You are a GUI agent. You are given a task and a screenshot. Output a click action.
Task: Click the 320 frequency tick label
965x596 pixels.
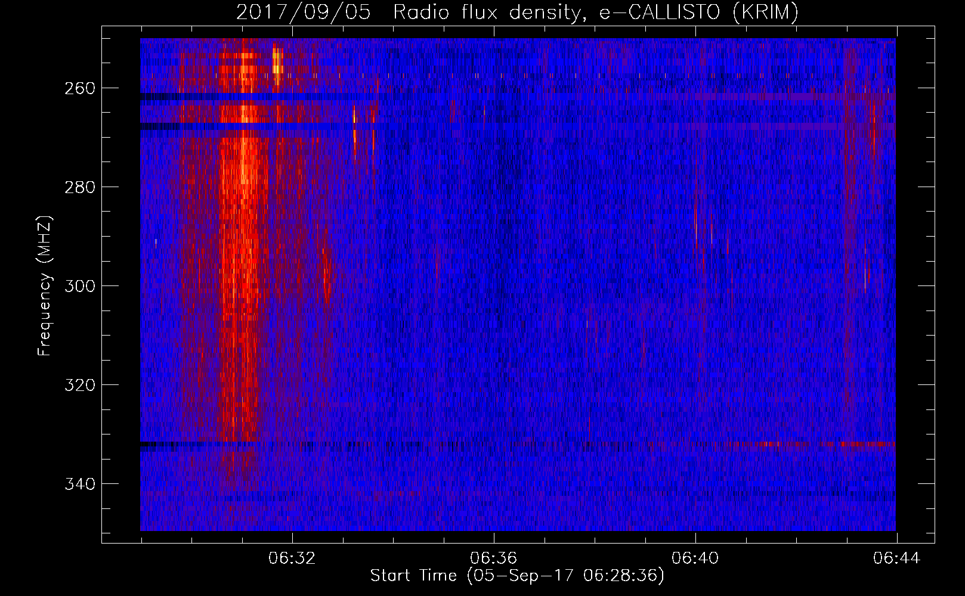pos(80,385)
